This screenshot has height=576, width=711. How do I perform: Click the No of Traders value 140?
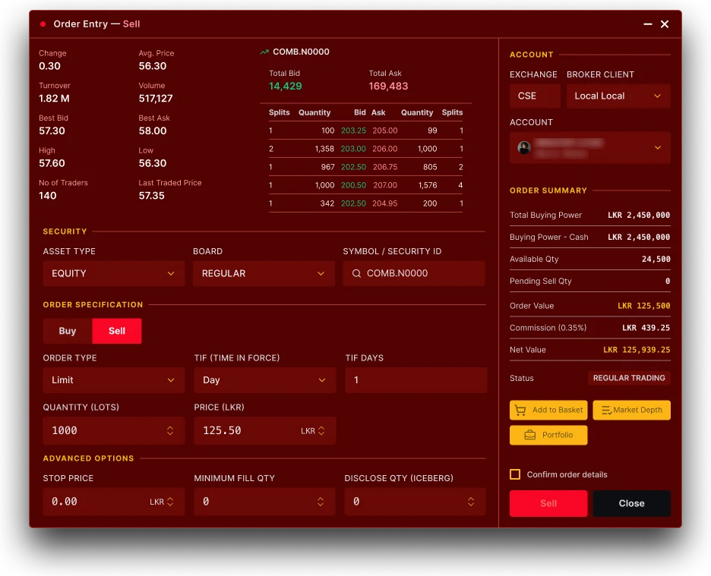[48, 196]
